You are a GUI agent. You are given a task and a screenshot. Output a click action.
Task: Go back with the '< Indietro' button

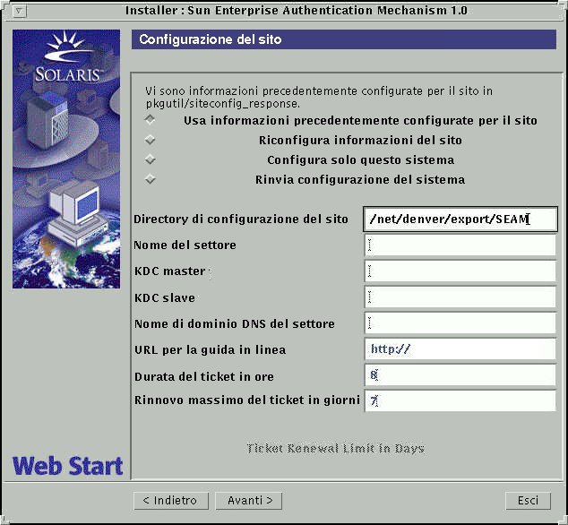pos(171,501)
